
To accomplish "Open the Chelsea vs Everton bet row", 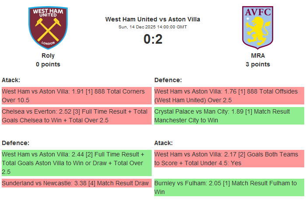I will [76, 116].
